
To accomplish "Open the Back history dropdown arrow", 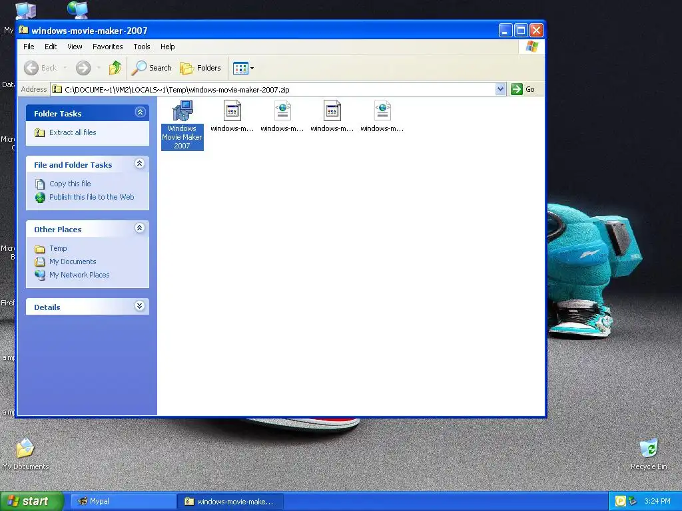I will 65,68.
